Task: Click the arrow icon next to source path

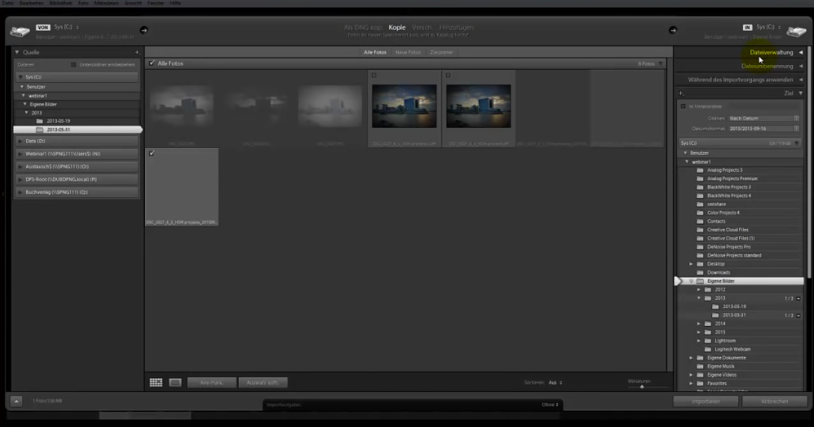Action: 144,30
